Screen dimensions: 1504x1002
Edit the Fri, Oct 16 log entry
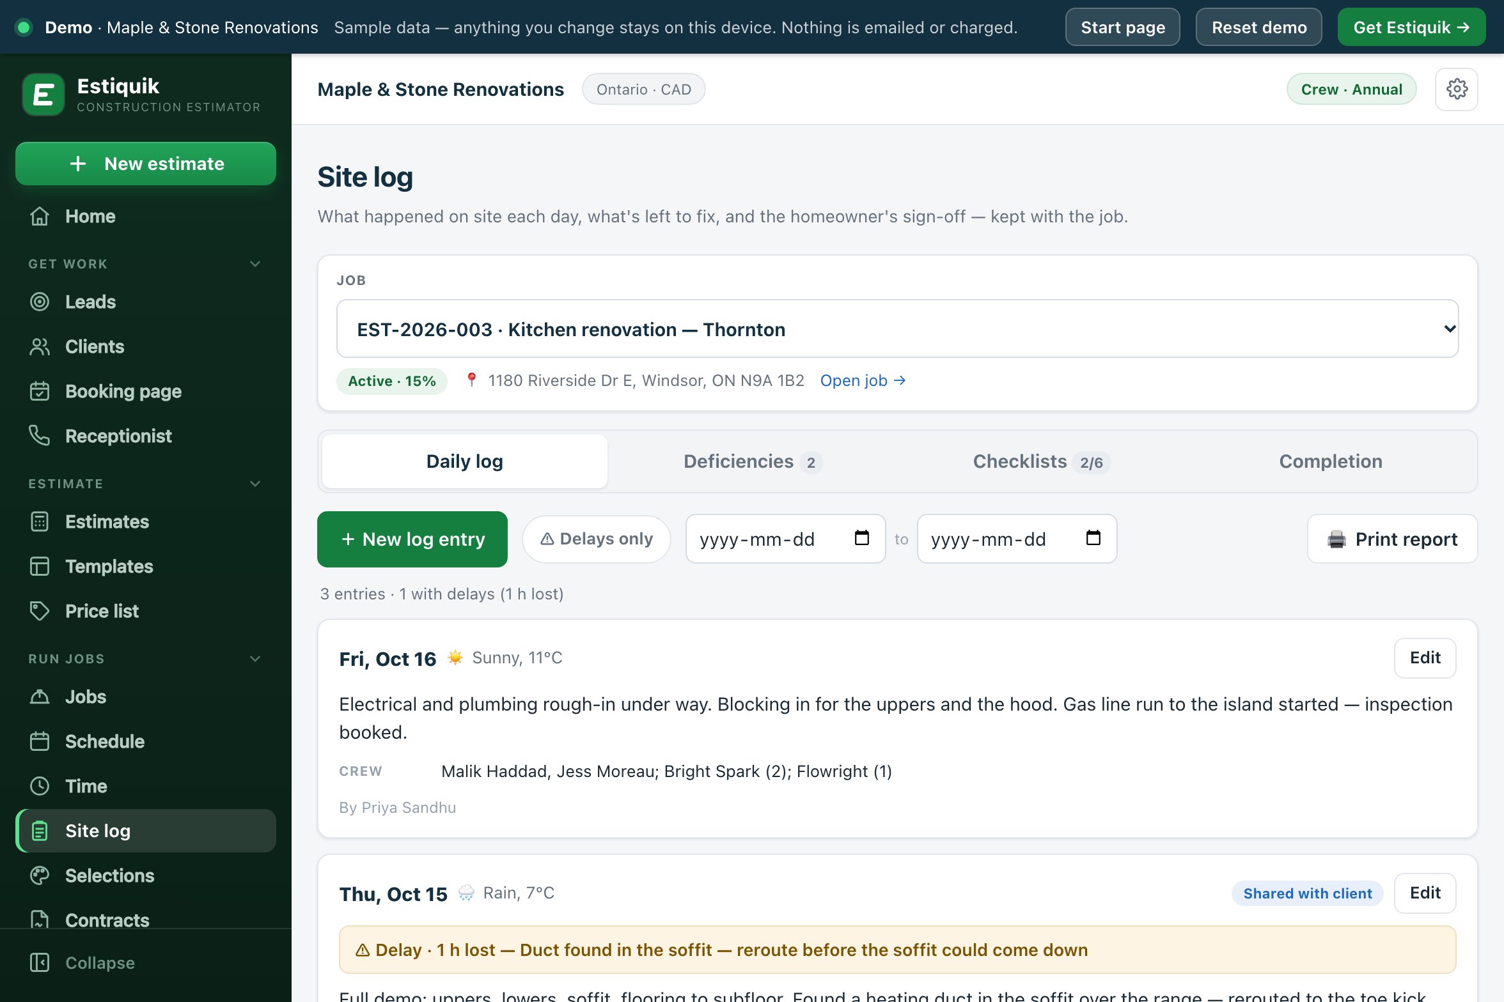(1425, 658)
